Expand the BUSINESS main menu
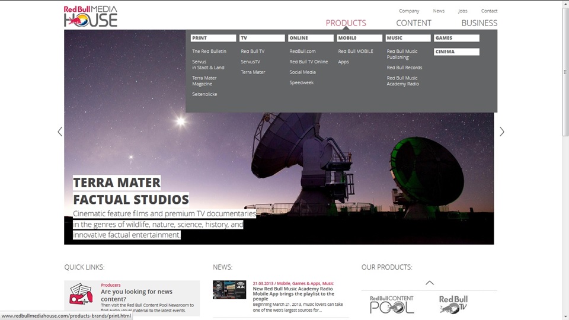 point(479,23)
